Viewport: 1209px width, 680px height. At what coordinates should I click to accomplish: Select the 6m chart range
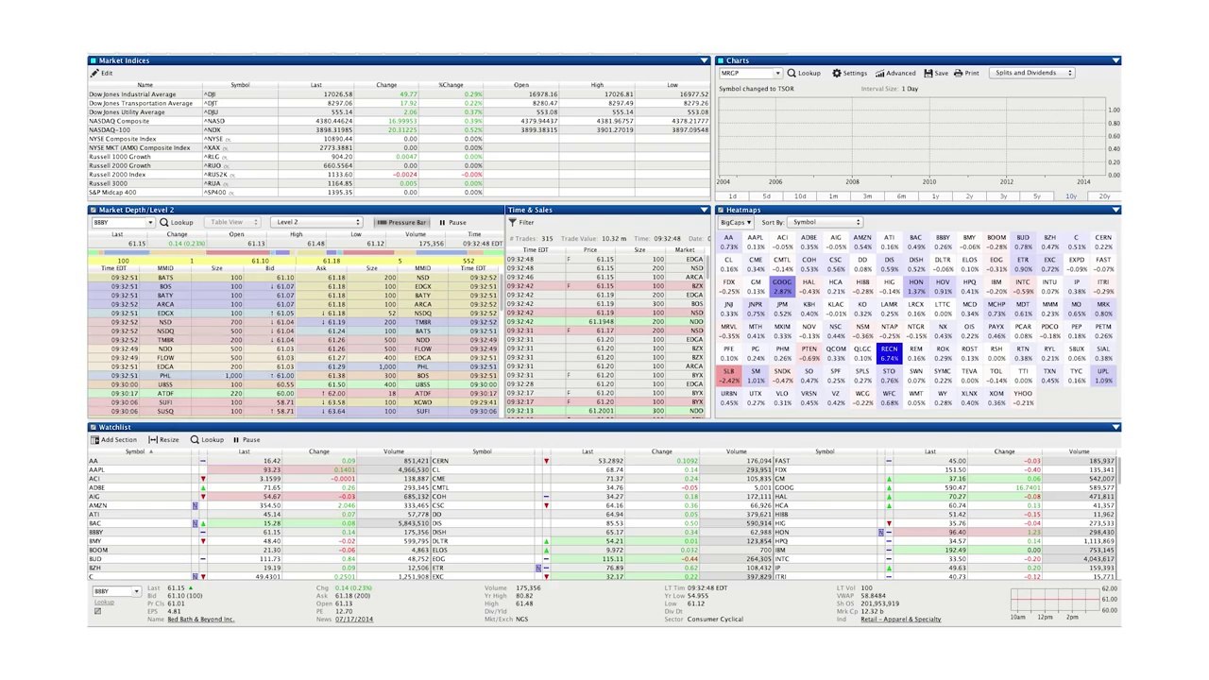point(901,195)
